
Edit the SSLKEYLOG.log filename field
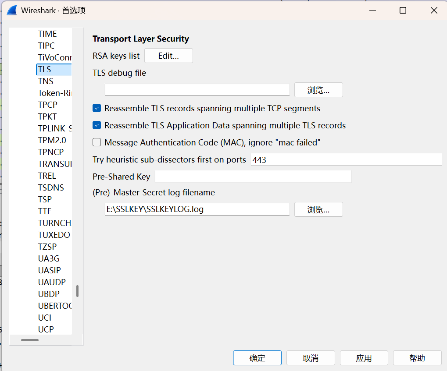pos(197,209)
